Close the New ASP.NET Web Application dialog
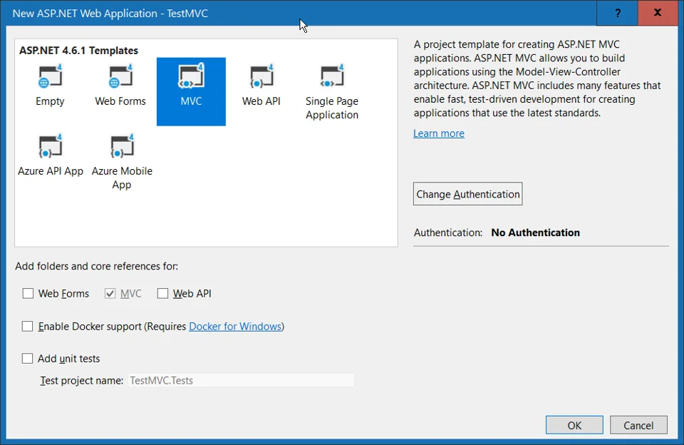The height and width of the screenshot is (445, 684). pos(658,13)
